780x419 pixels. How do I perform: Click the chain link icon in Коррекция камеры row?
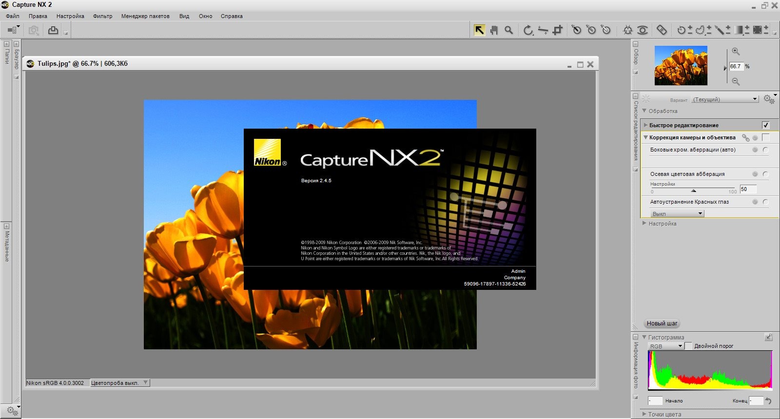pos(745,138)
